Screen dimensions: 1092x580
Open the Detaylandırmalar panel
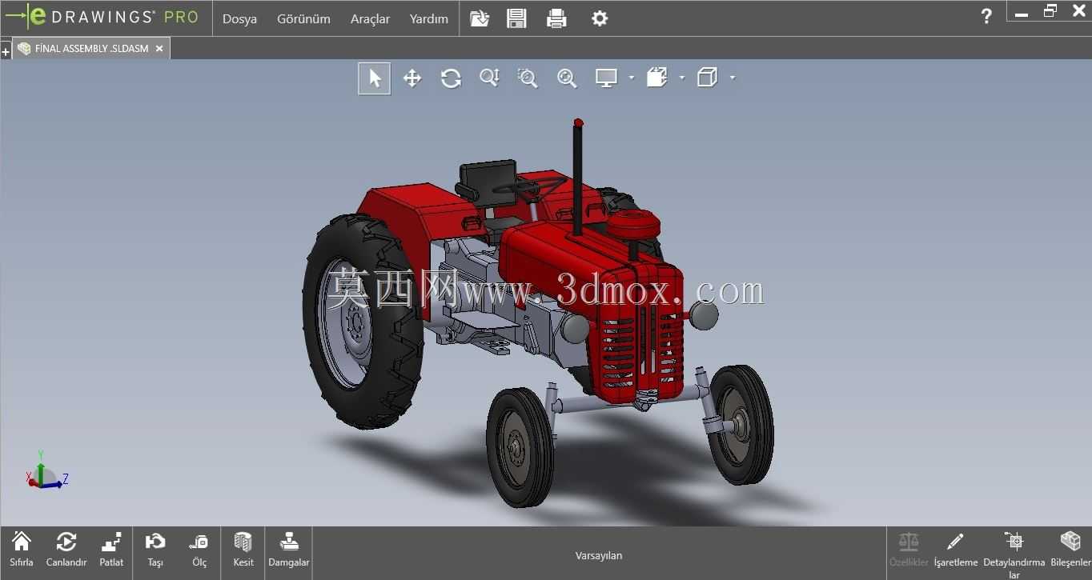tap(1014, 554)
